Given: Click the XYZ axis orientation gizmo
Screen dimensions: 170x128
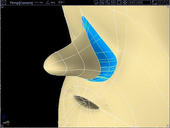Looking at the screenshot, I should pos(6,120).
